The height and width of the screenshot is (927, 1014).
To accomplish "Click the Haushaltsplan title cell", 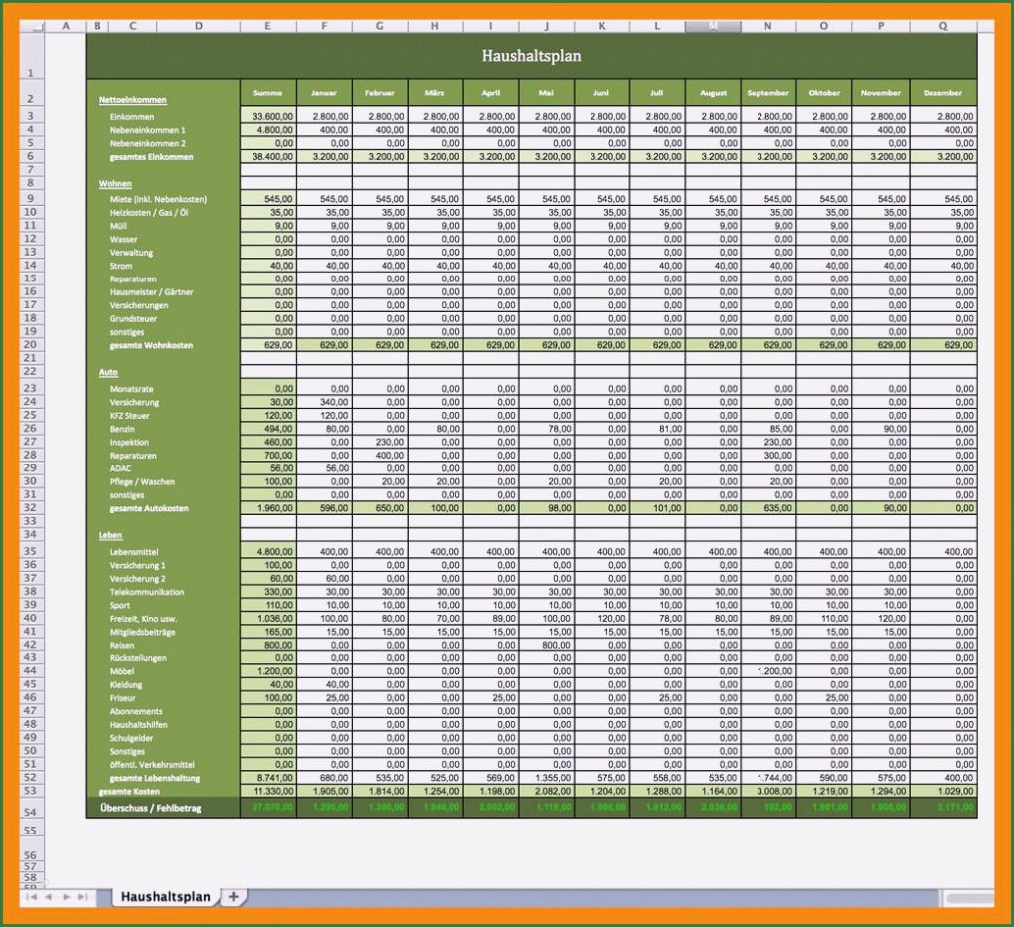I will [531, 57].
